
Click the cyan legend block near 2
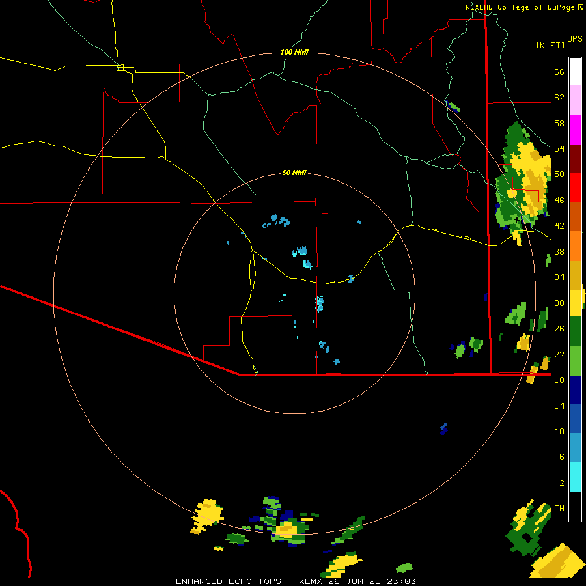click(575, 477)
